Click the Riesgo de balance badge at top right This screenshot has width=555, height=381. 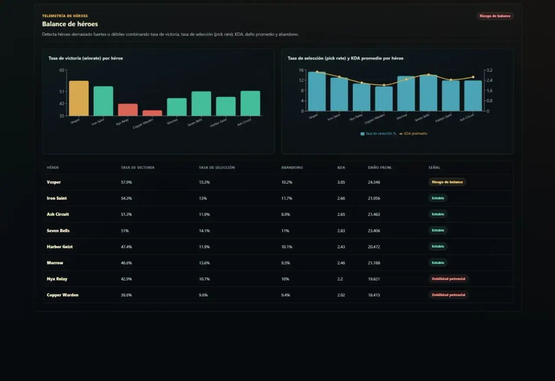[x=495, y=16]
